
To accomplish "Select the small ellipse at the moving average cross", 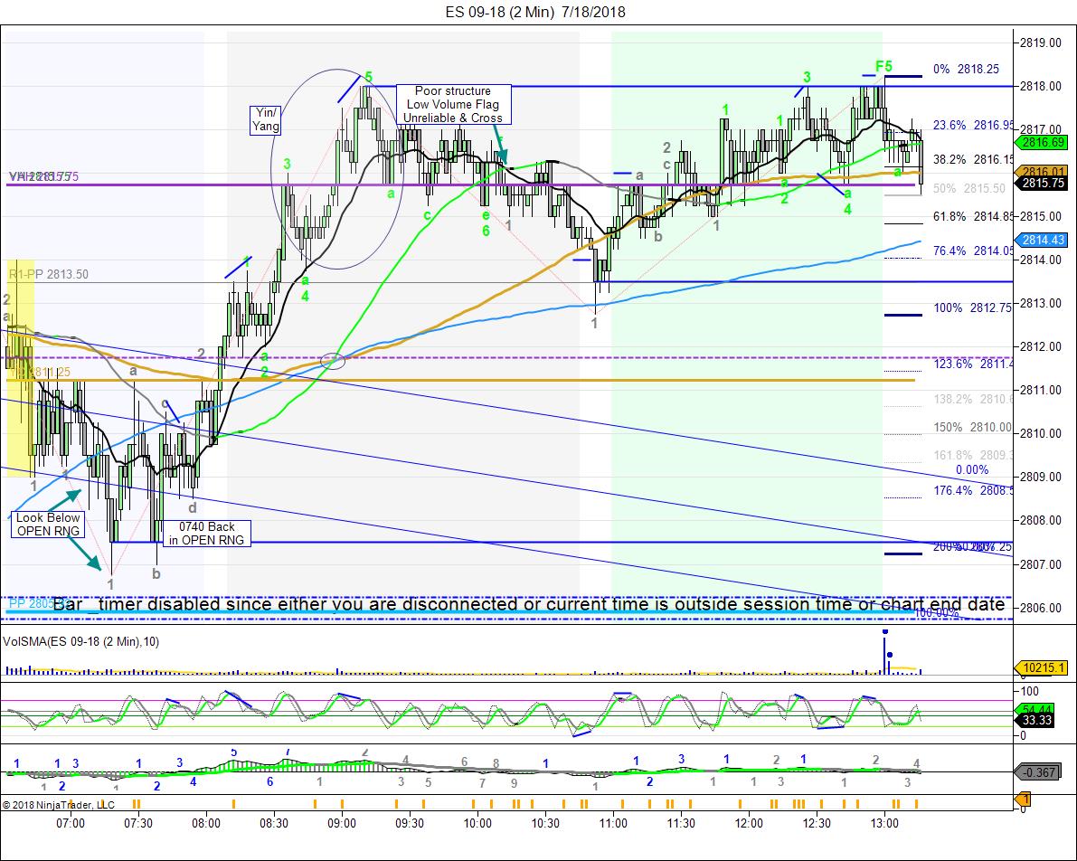I will (x=333, y=360).
